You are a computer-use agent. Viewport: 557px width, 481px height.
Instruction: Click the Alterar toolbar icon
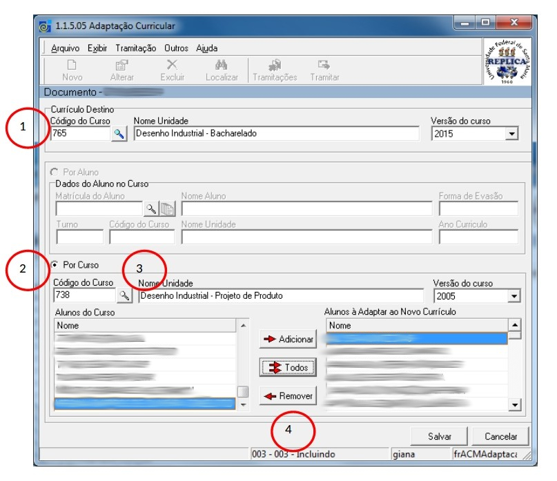coord(122,66)
